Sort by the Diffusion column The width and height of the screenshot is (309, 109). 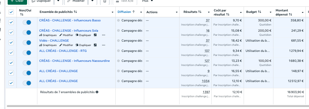(x=133, y=12)
